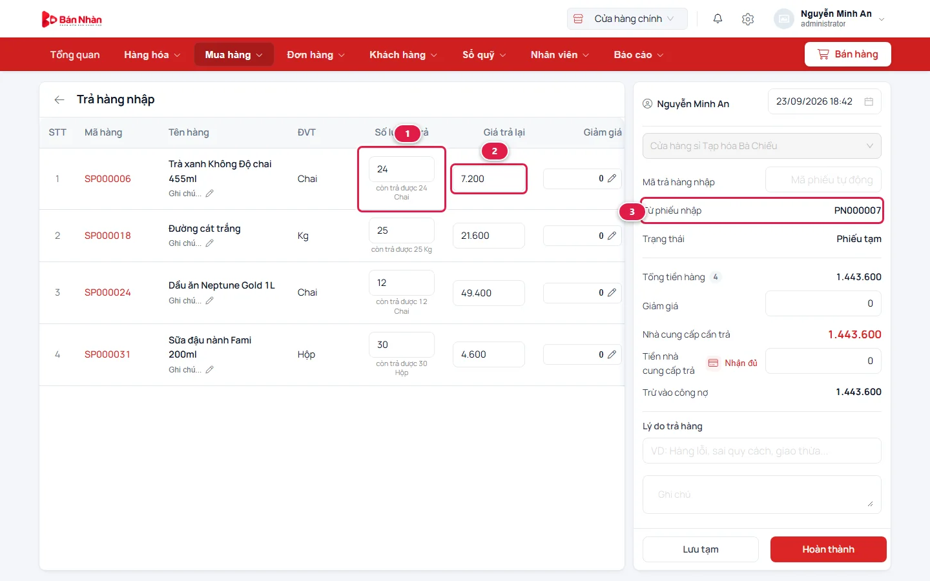Viewport: 930px width, 581px height.
Task: Click the info badge beside Tổng tiền hàng
Action: click(x=715, y=277)
